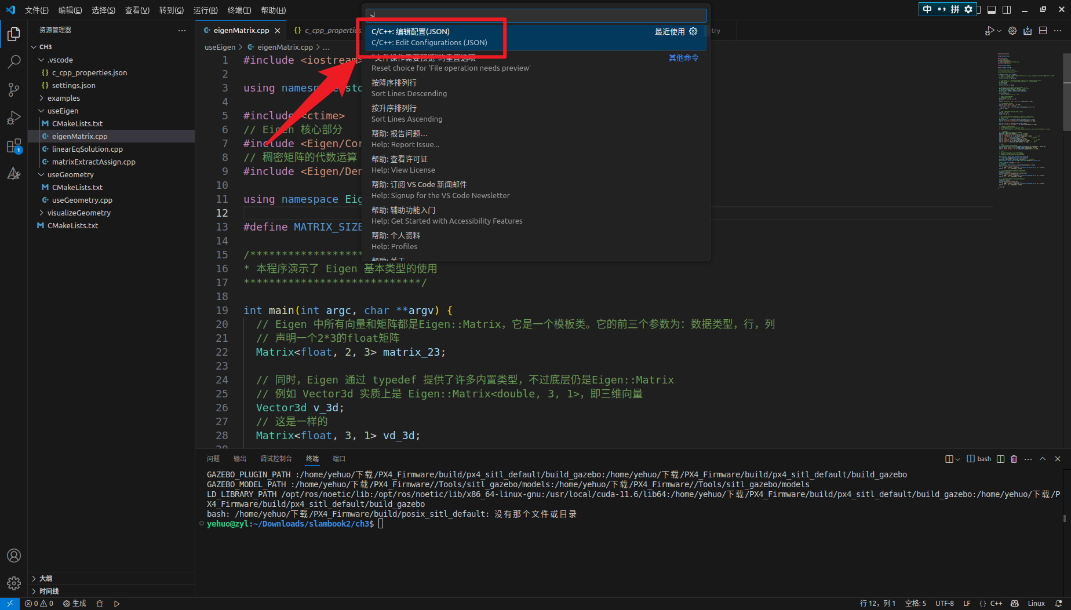1071x610 pixels.
Task: Open linearEqSolution.cpp in the explorer
Action: tap(88, 149)
